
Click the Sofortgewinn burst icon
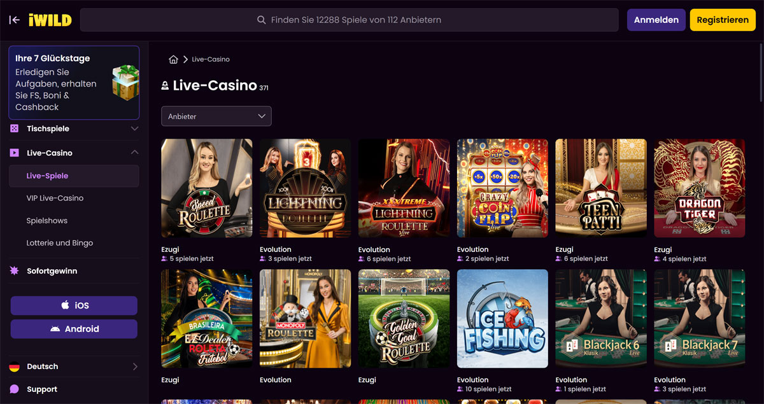point(14,271)
